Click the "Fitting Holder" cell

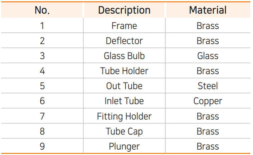pos(124,116)
